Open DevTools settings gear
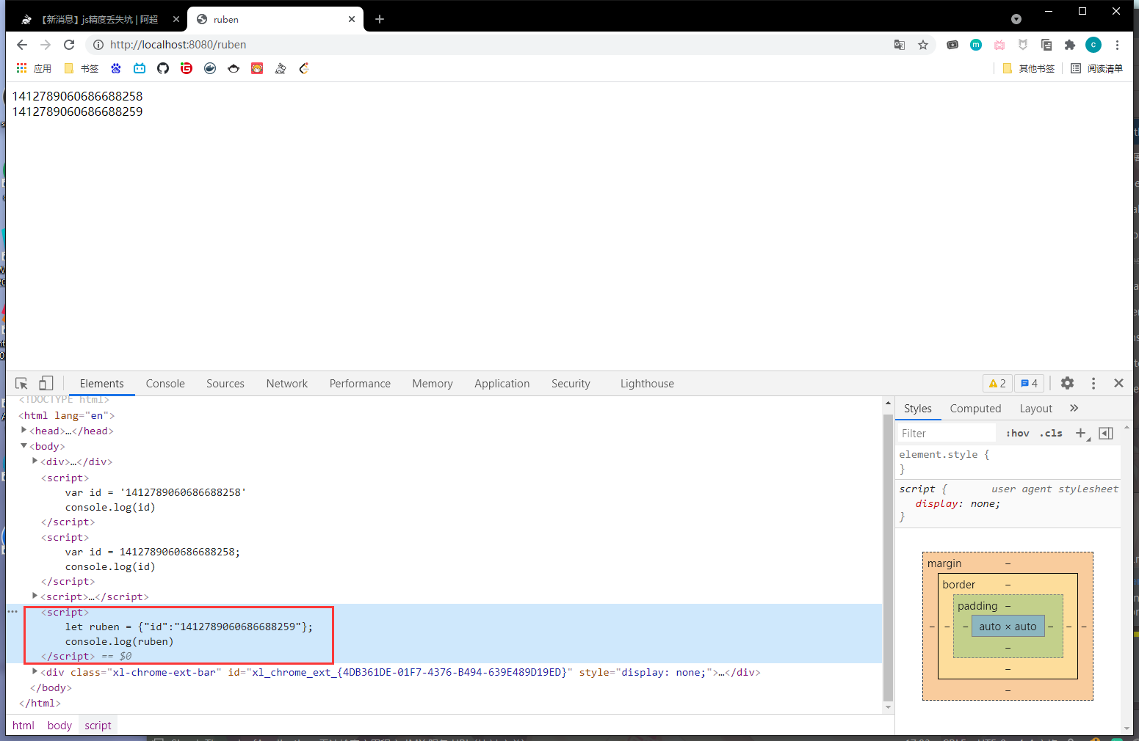1139x741 pixels. coord(1067,383)
